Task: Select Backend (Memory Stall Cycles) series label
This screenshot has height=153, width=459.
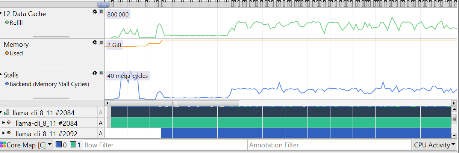Action: click(49, 84)
